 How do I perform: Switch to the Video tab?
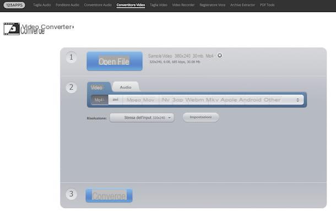pyautogui.click(x=96, y=87)
